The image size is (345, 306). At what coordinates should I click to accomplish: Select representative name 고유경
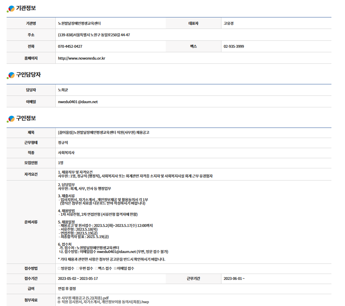(229, 23)
